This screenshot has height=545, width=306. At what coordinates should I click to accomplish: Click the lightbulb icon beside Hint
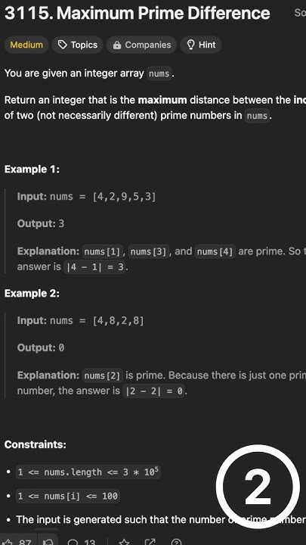click(x=190, y=45)
